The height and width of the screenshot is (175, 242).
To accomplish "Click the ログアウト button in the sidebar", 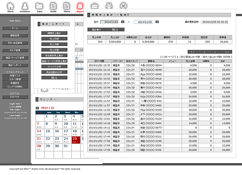I will (15, 97).
